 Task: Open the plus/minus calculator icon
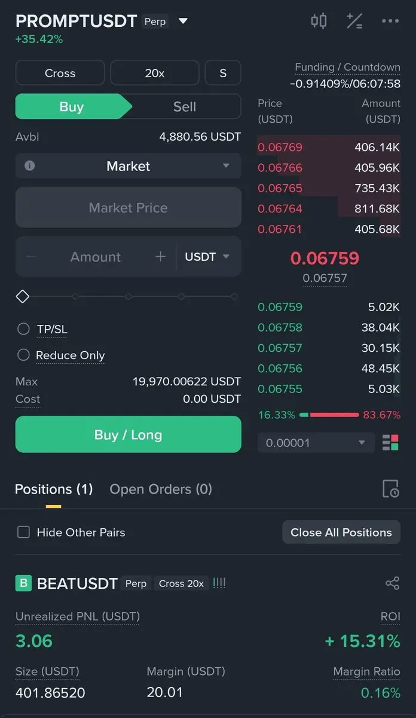pyautogui.click(x=354, y=22)
